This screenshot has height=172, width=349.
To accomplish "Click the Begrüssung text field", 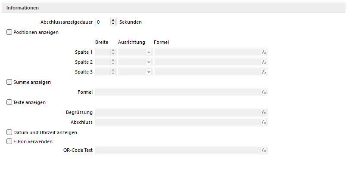I will click(178, 112).
